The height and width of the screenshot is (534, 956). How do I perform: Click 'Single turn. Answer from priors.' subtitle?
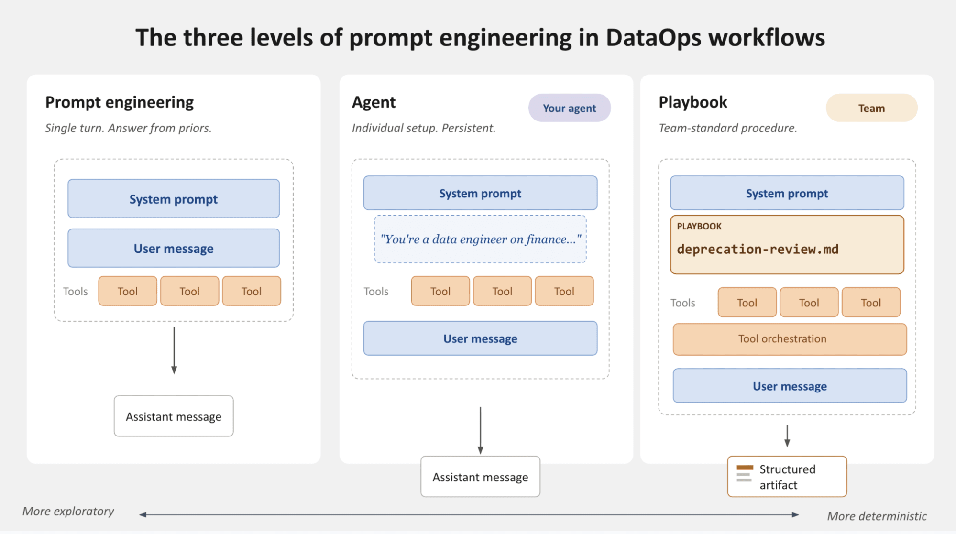tap(128, 128)
